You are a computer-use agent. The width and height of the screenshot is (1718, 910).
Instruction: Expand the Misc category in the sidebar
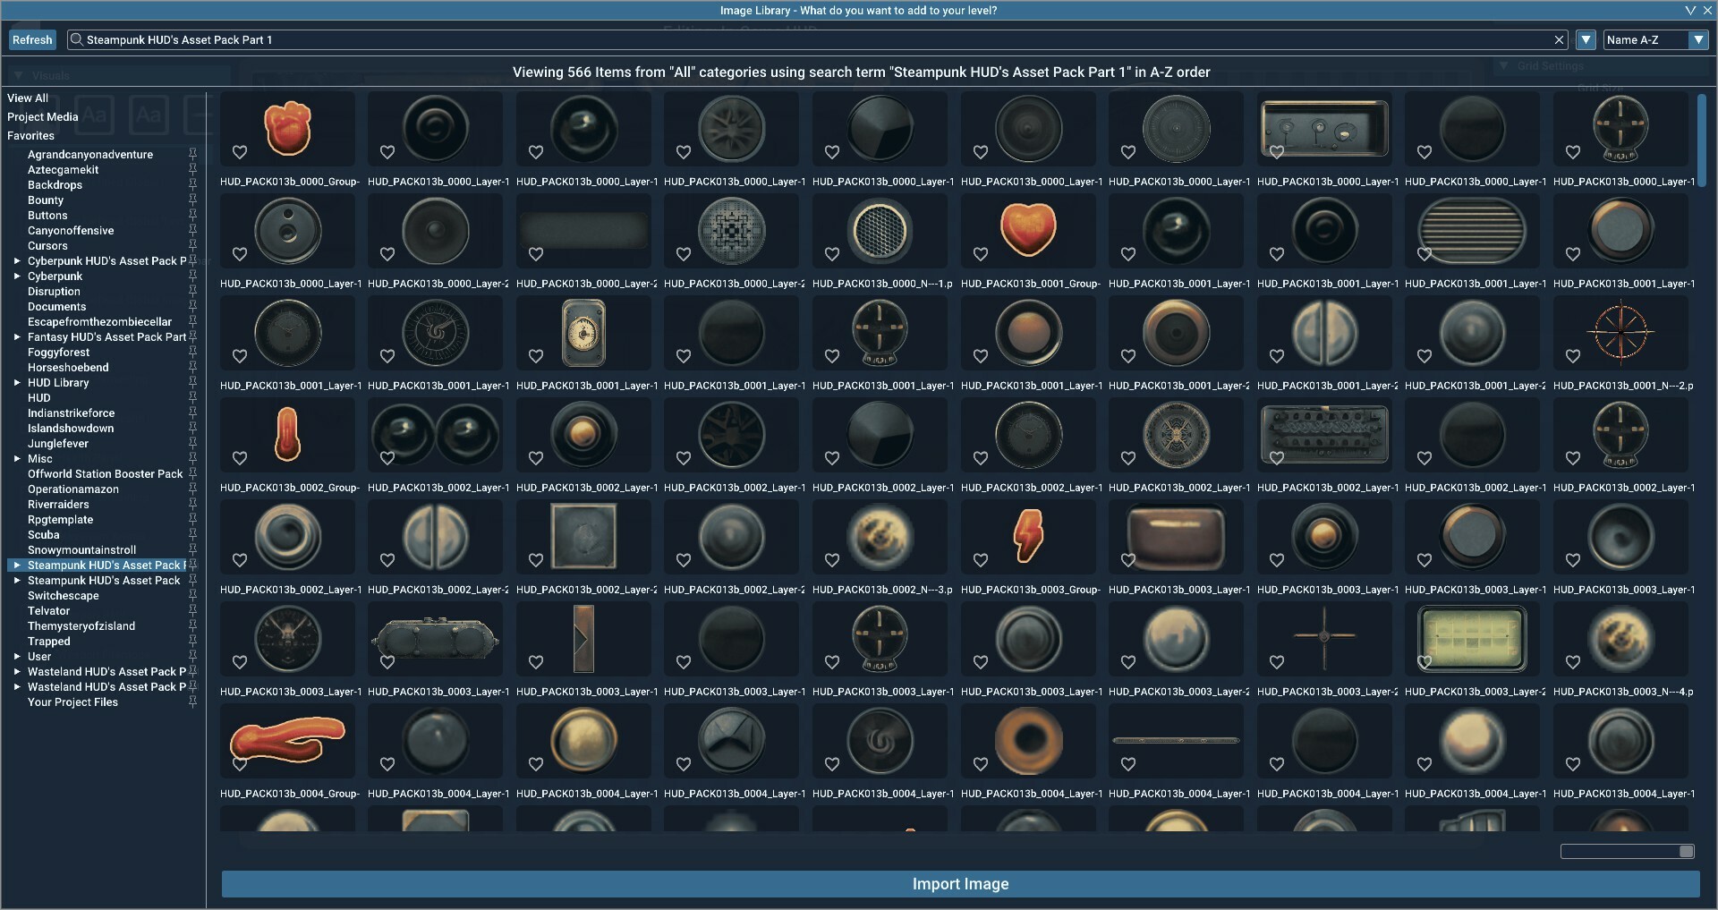click(x=17, y=459)
